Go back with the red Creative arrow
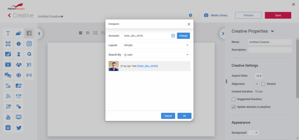The width and height of the screenshot is (299, 140). [x=9, y=15]
